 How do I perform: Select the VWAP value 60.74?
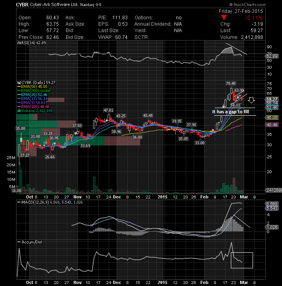click(121, 37)
